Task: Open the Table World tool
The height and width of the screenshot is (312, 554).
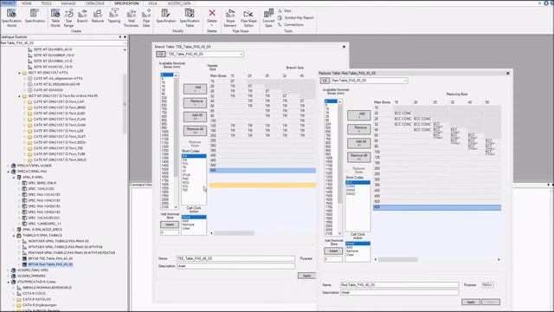Action: tap(55, 17)
